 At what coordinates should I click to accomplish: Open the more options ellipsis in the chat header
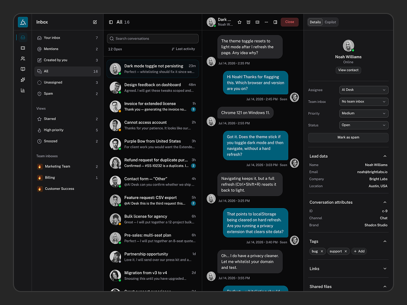coord(266,22)
